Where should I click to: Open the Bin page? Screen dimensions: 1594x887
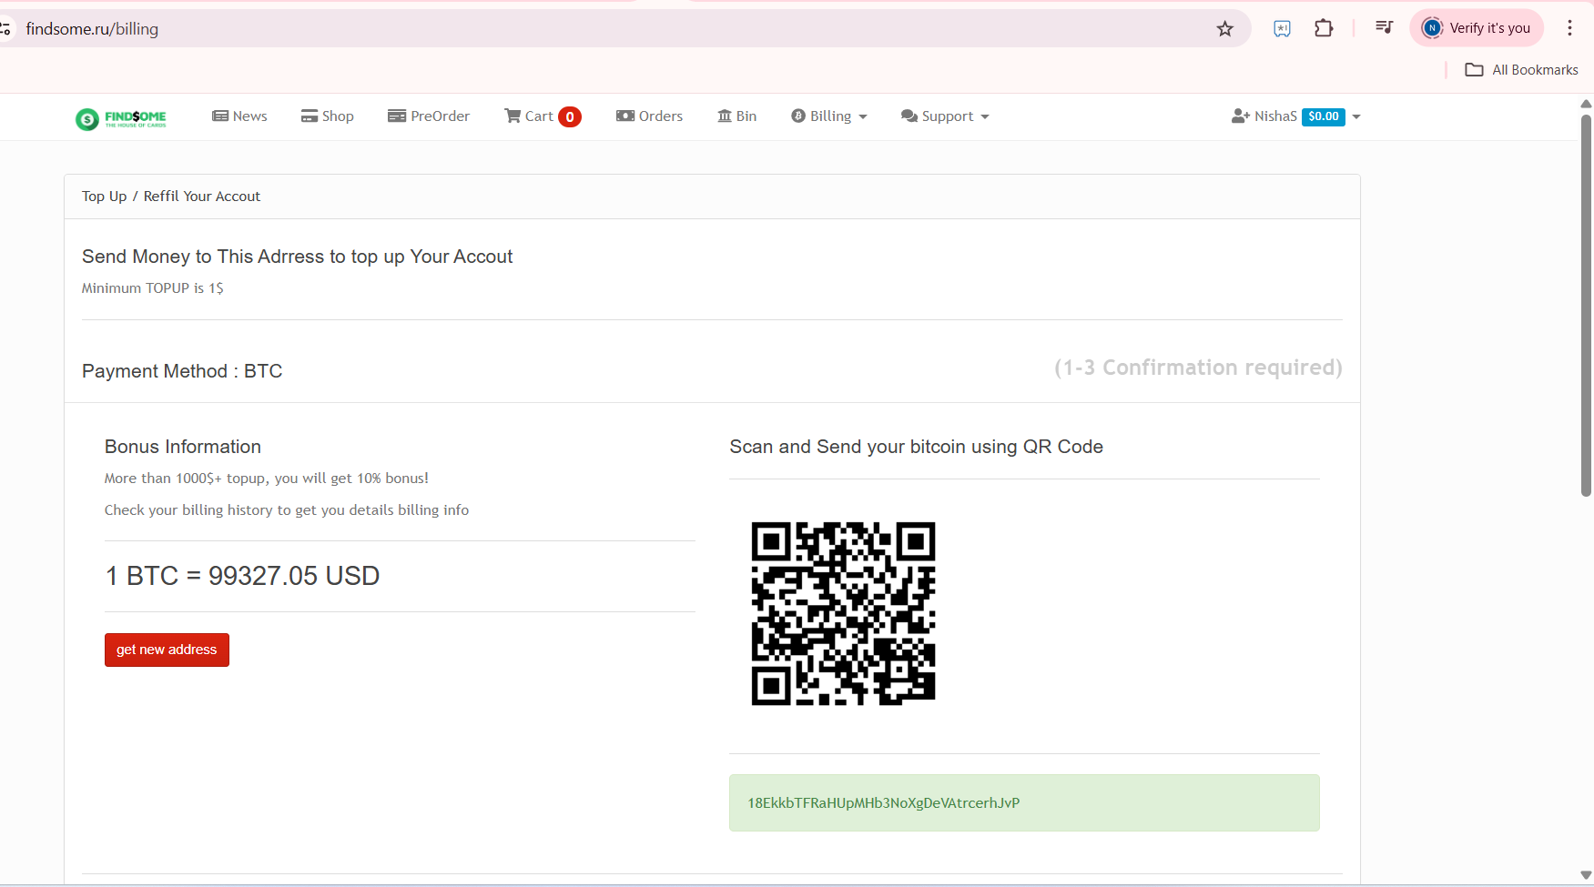[737, 116]
